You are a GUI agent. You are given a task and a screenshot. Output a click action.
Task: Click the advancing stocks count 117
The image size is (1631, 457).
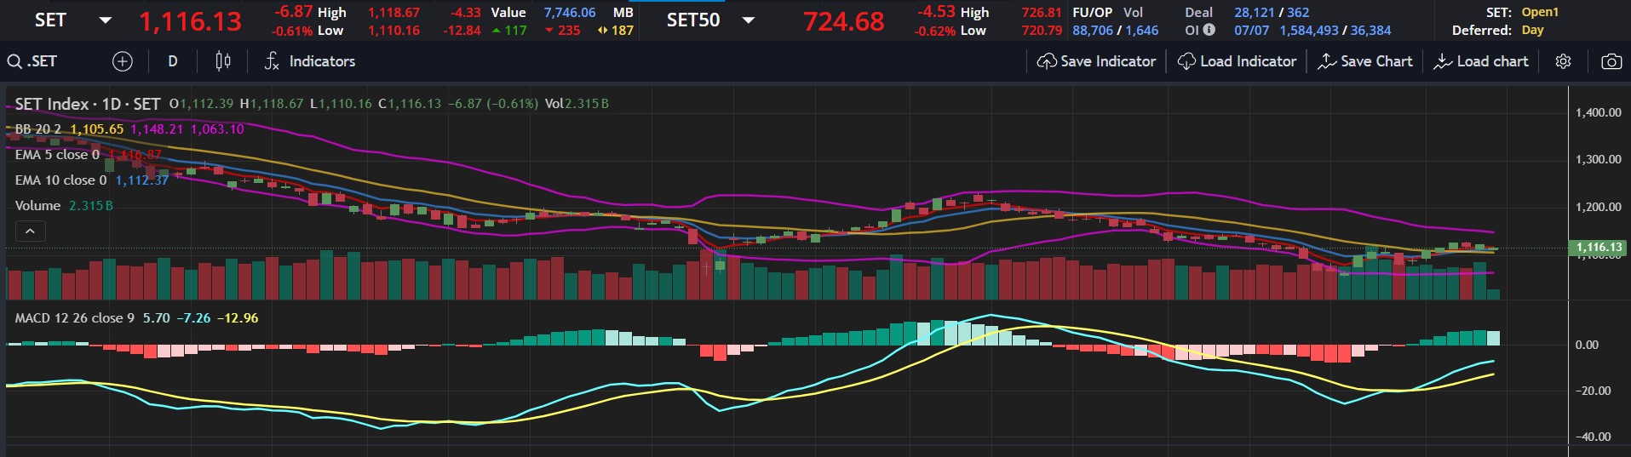(x=515, y=31)
